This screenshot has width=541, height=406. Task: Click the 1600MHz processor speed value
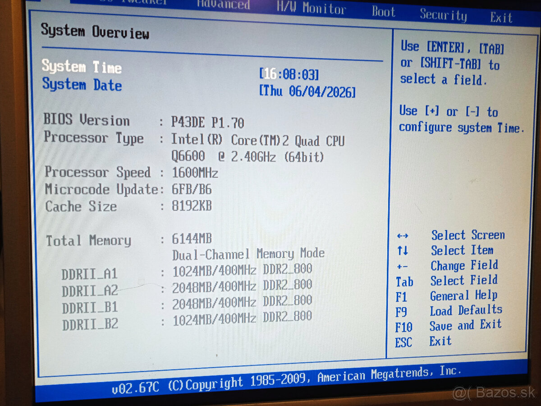(x=195, y=173)
